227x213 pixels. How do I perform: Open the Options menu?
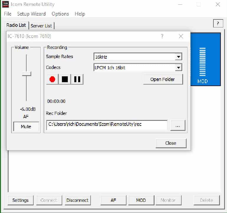click(x=60, y=14)
